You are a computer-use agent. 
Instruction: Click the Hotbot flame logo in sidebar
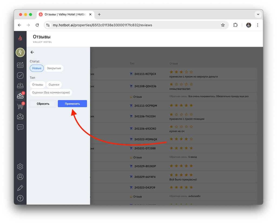click(x=20, y=38)
